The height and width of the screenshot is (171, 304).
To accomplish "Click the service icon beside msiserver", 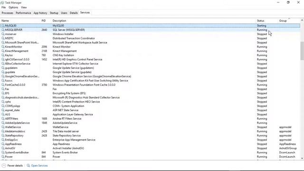I will tap(3, 34).
